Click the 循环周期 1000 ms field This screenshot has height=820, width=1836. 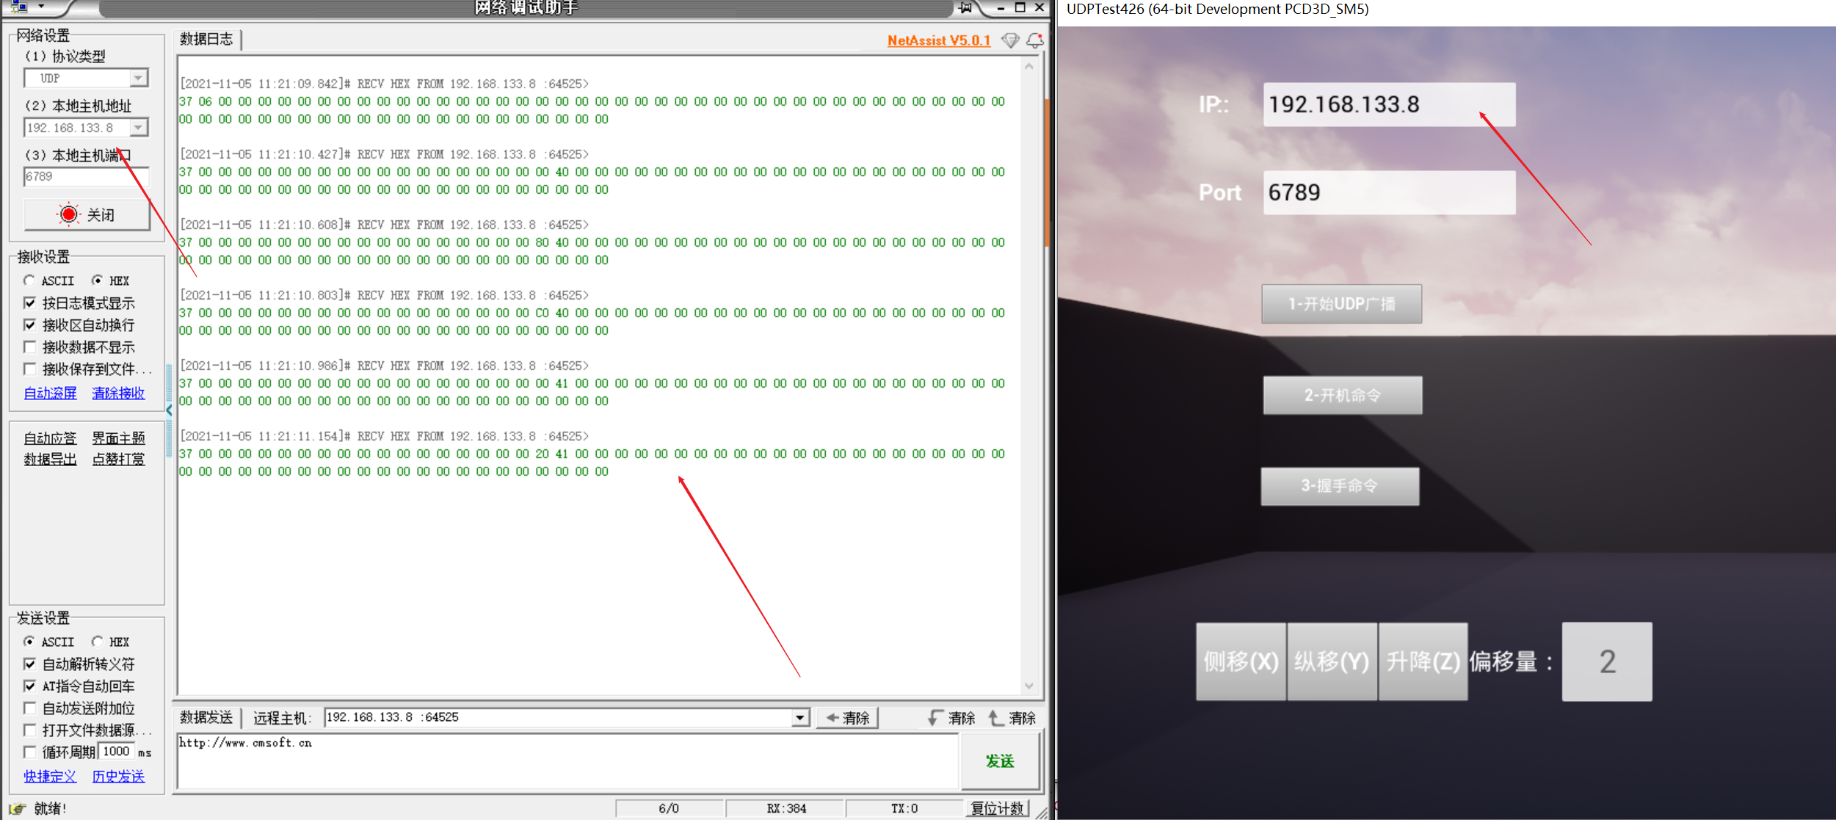pyautogui.click(x=116, y=752)
